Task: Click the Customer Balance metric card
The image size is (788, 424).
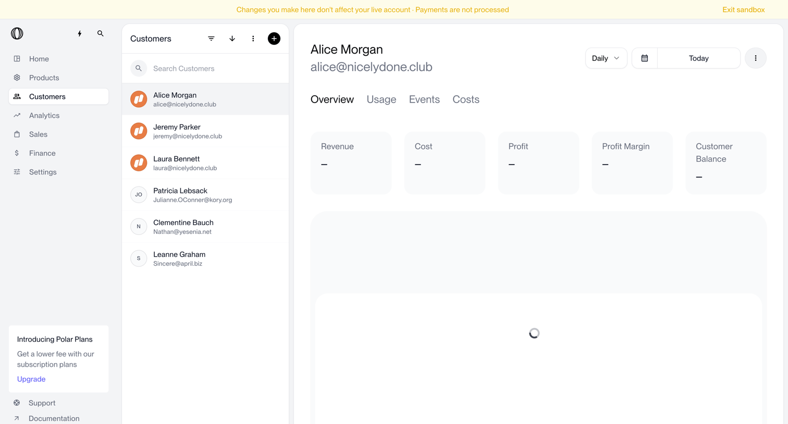Action: click(726, 163)
